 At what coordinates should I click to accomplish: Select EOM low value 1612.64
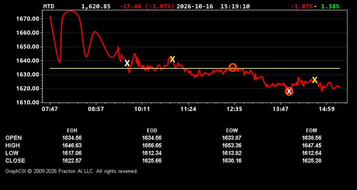pos(311,153)
